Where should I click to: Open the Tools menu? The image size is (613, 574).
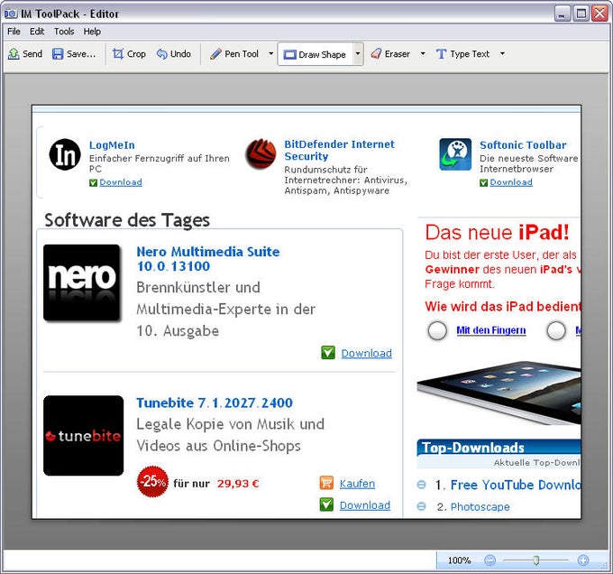coord(64,32)
